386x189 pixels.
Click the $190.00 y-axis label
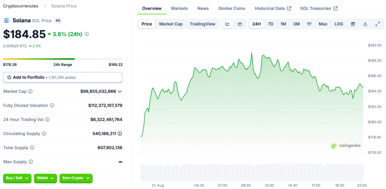(x=375, y=45)
